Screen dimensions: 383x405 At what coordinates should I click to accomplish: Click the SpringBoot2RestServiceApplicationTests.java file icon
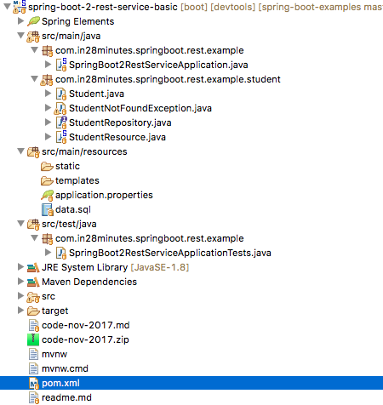point(61,253)
